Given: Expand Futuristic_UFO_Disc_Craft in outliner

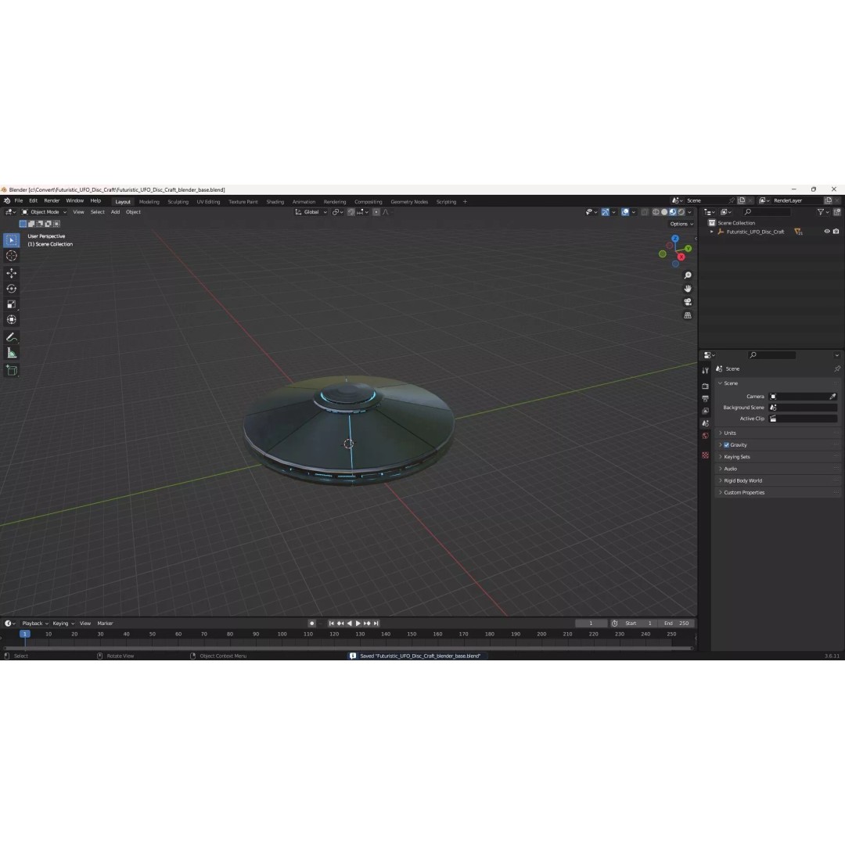Looking at the screenshot, I should pos(711,232).
